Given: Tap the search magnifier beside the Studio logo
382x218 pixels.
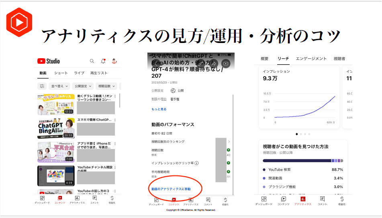Looking at the screenshot, I should pyautogui.click(x=92, y=61).
